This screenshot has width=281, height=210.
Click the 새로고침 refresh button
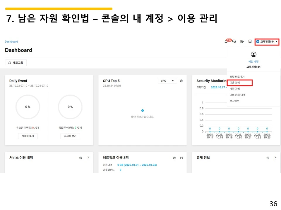coord(16,63)
